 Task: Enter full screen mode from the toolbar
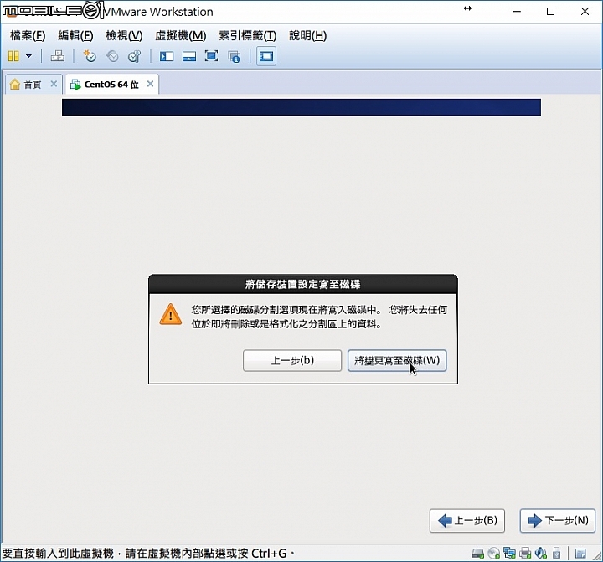[x=212, y=56]
